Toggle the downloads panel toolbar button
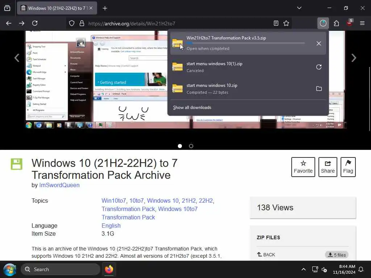Viewport: 371px width, 278px height. [x=323, y=23]
